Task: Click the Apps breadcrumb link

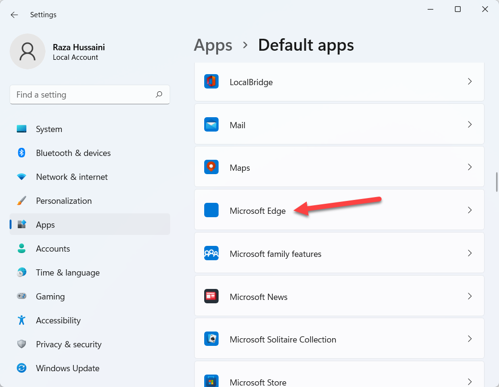Action: pyautogui.click(x=213, y=45)
